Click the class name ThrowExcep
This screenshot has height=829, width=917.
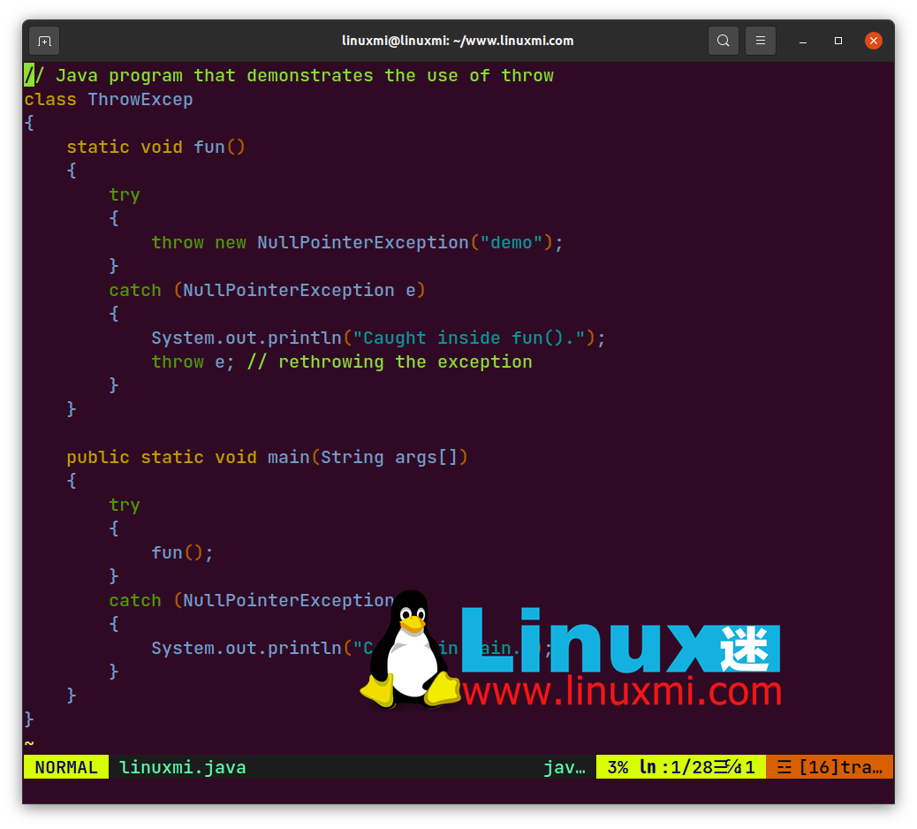pos(140,100)
